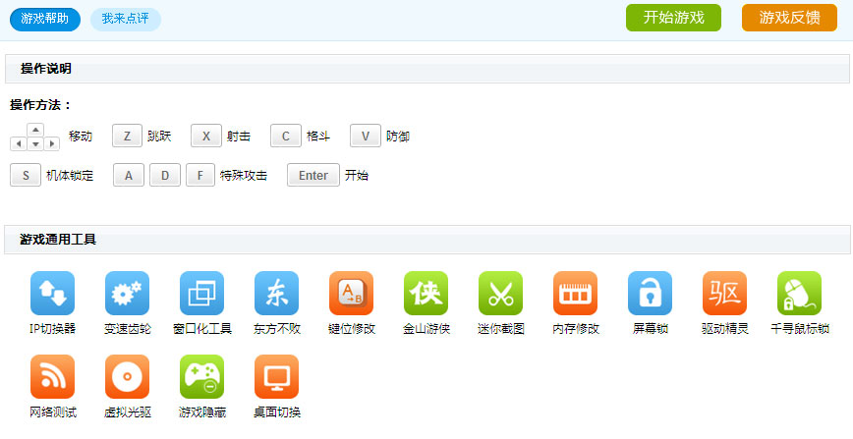Open the 虚拟光驱 disc icon
This screenshot has width=853, height=439.
(x=127, y=376)
